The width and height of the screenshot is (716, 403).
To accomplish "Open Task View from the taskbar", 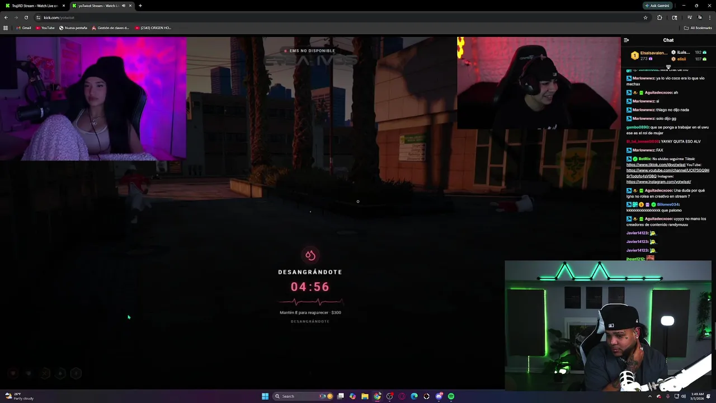I will click(x=340, y=396).
